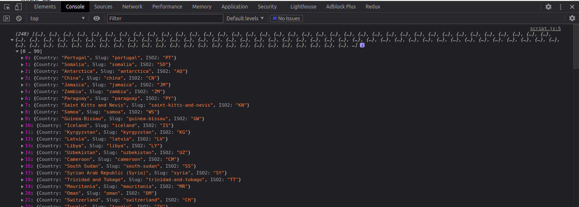Expand entry 11 Kyrgyzstan object
Image resolution: width=579 pixels, height=207 pixels.
click(22, 132)
